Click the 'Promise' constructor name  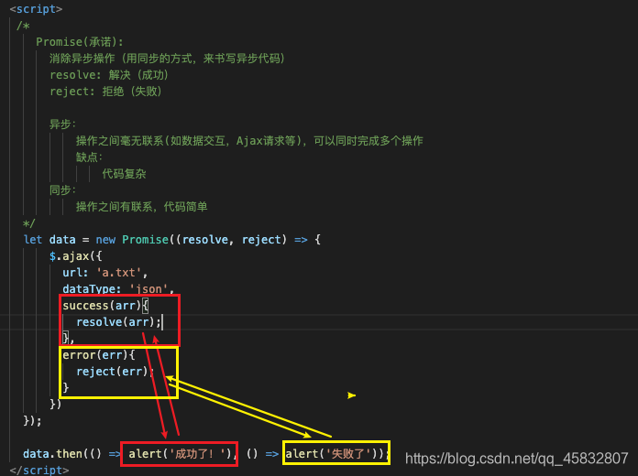pos(145,240)
